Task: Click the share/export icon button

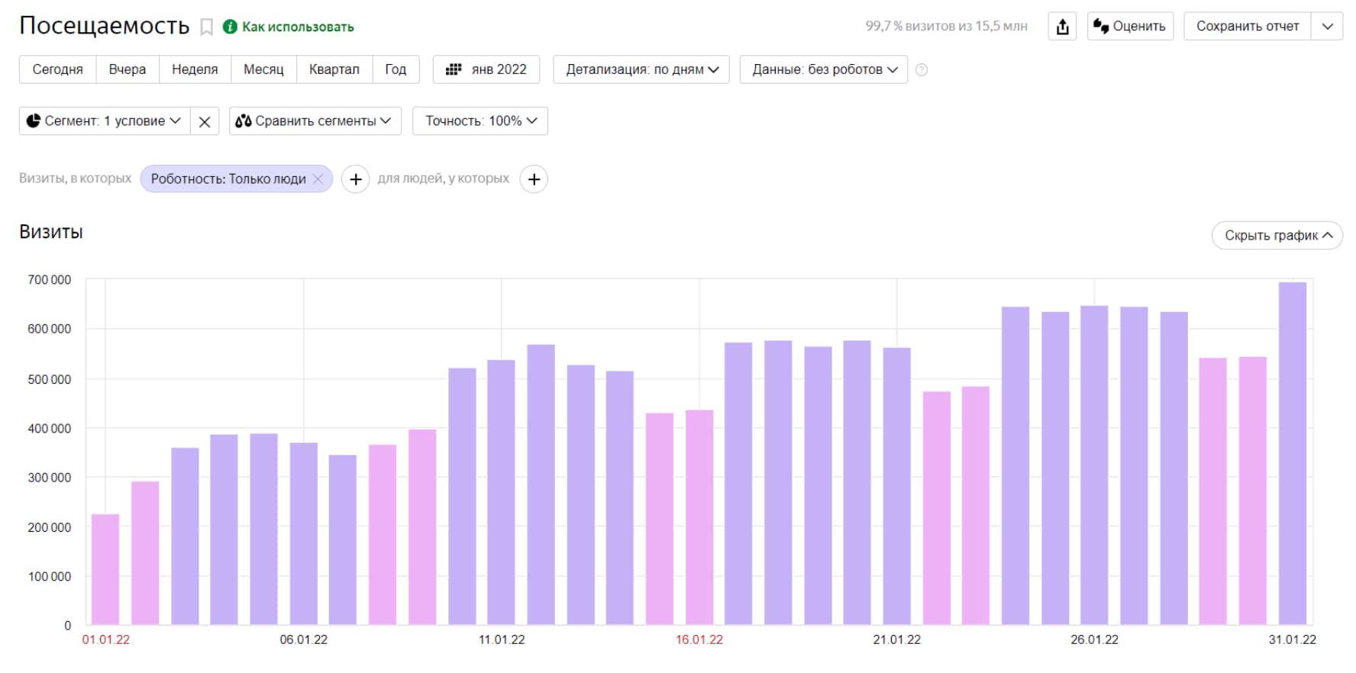Action: [x=1062, y=27]
